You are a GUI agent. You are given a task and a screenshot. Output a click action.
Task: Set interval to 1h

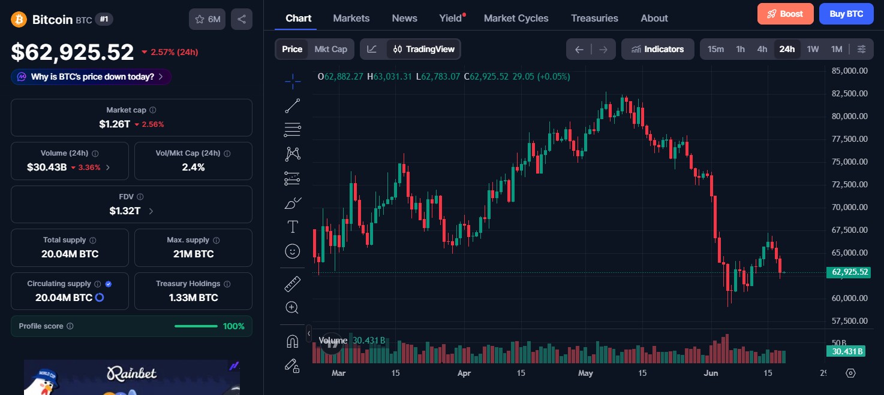point(741,49)
